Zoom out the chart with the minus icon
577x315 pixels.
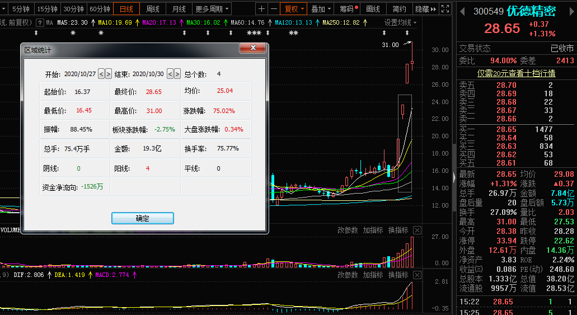coord(274,9)
